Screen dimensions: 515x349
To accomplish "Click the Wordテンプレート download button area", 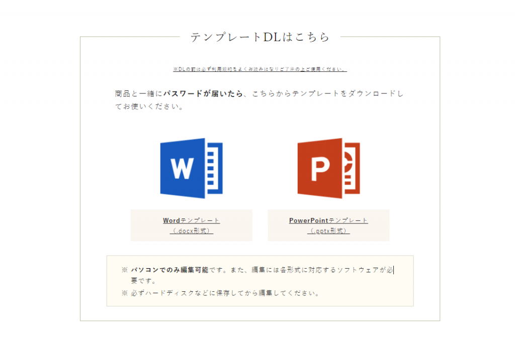I will coord(191,225).
